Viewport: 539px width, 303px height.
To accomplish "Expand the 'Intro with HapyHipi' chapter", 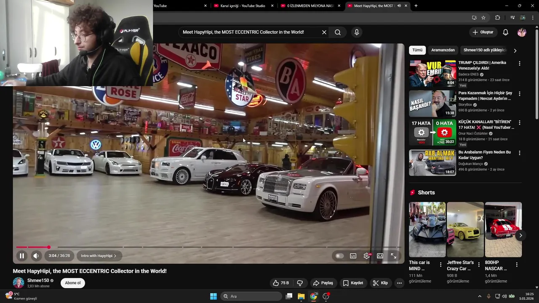I will pyautogui.click(x=99, y=256).
